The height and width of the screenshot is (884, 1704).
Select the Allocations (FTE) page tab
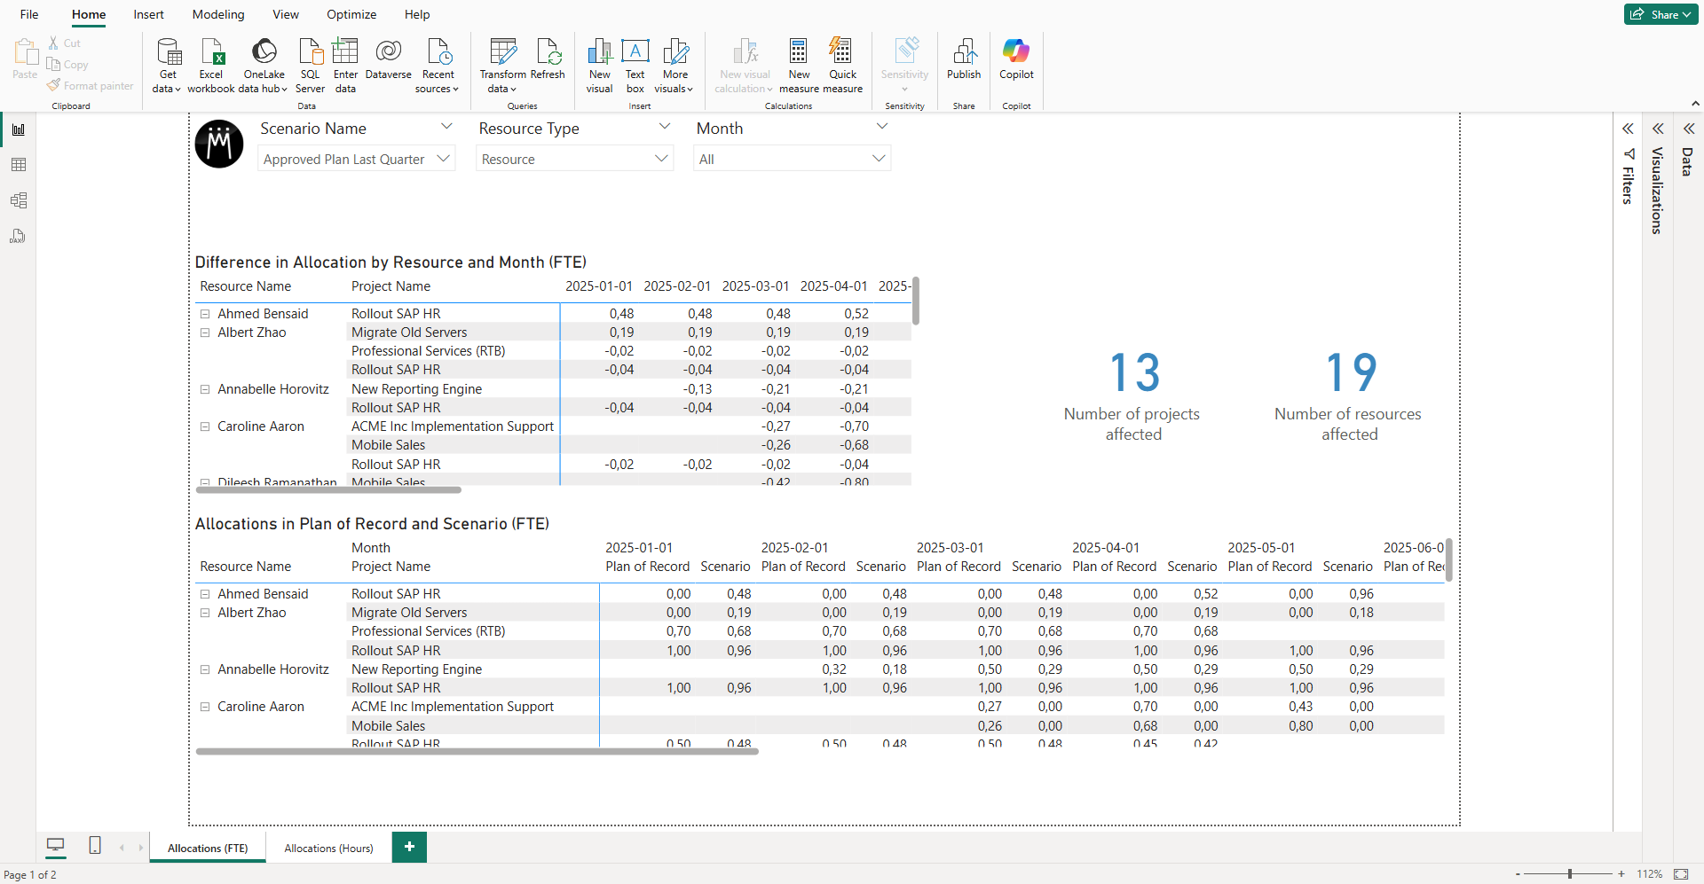pos(208,848)
